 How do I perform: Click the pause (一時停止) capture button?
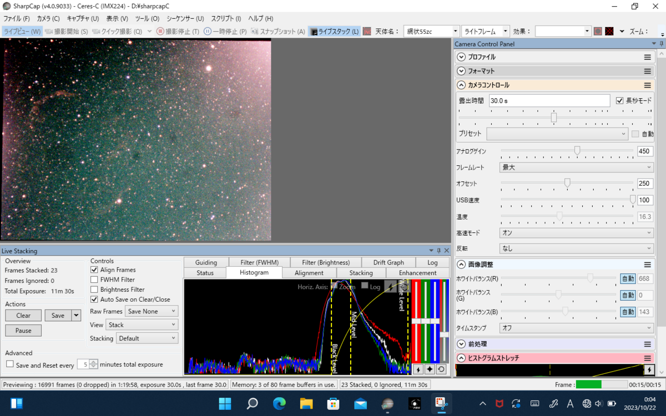point(225,32)
